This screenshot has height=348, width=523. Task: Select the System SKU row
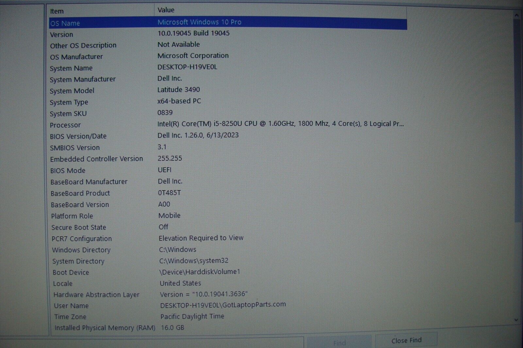click(x=228, y=113)
